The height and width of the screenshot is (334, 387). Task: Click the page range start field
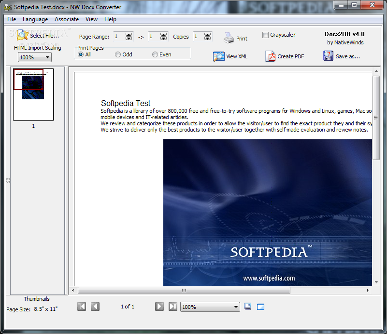[x=119, y=37]
